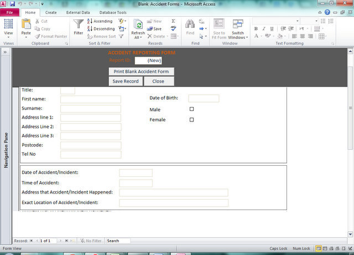Viewport: 354px width, 255px height.
Task: Click the Totals sigma icon
Action: tap(173, 21)
